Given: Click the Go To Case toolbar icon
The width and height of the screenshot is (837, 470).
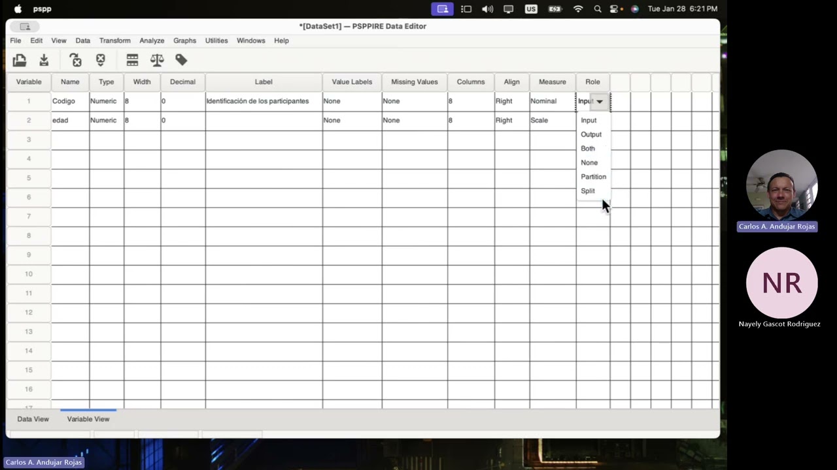Looking at the screenshot, I should [x=100, y=60].
